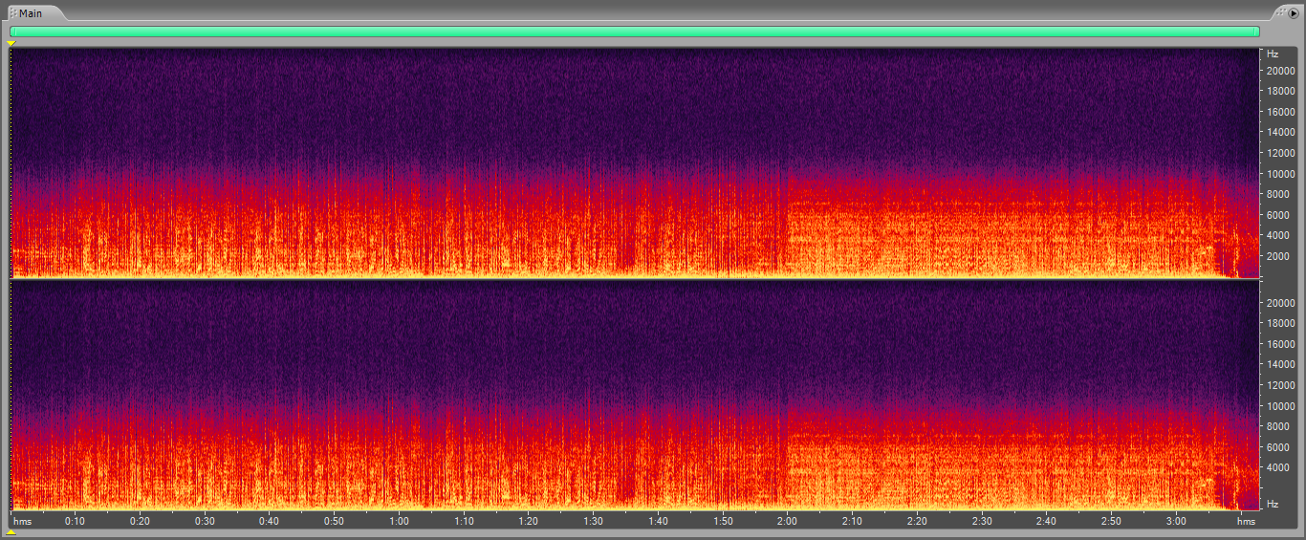Image resolution: width=1306 pixels, height=540 pixels.
Task: Click the 0:30 timeline ruler label
Action: [x=205, y=521]
